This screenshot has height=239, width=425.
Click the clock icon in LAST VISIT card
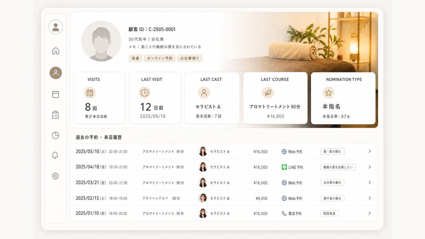tap(144, 93)
